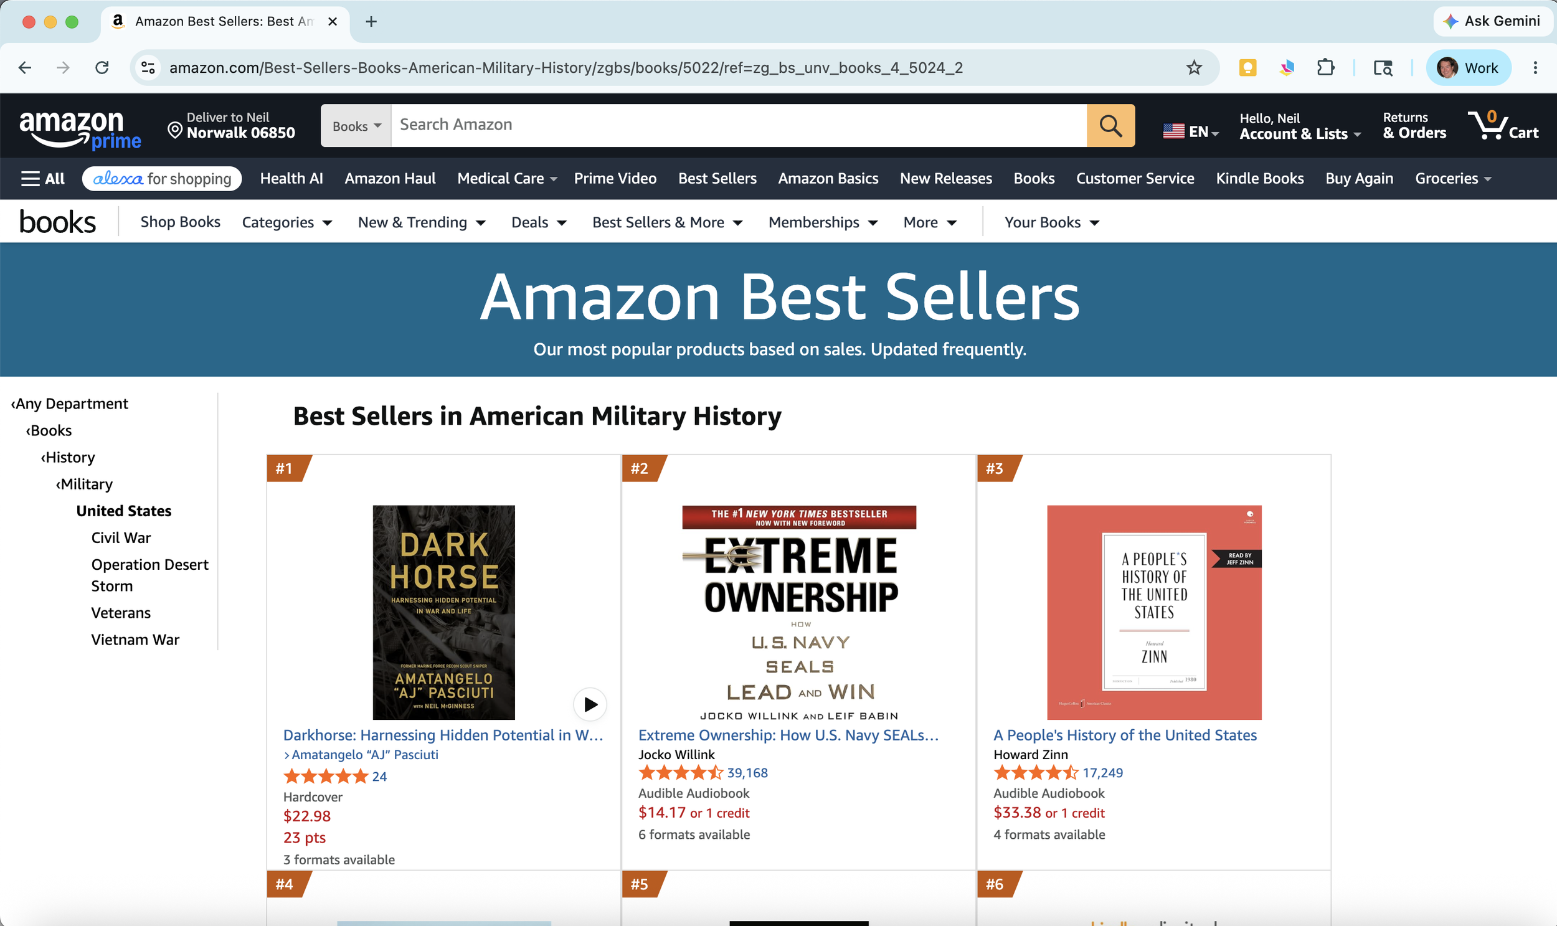The height and width of the screenshot is (926, 1557).
Task: Open the browser extensions puzzle icon
Action: [x=1325, y=67]
